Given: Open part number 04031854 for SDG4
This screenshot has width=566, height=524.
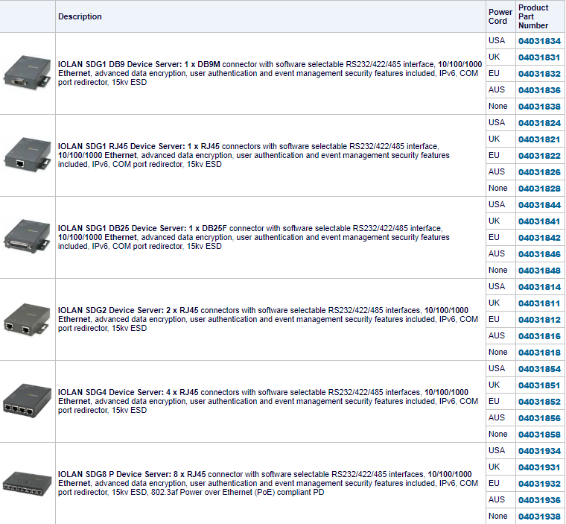Looking at the screenshot, I should click(x=539, y=369).
